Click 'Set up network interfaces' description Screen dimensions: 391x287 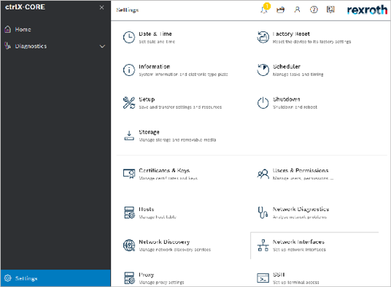tap(299, 250)
